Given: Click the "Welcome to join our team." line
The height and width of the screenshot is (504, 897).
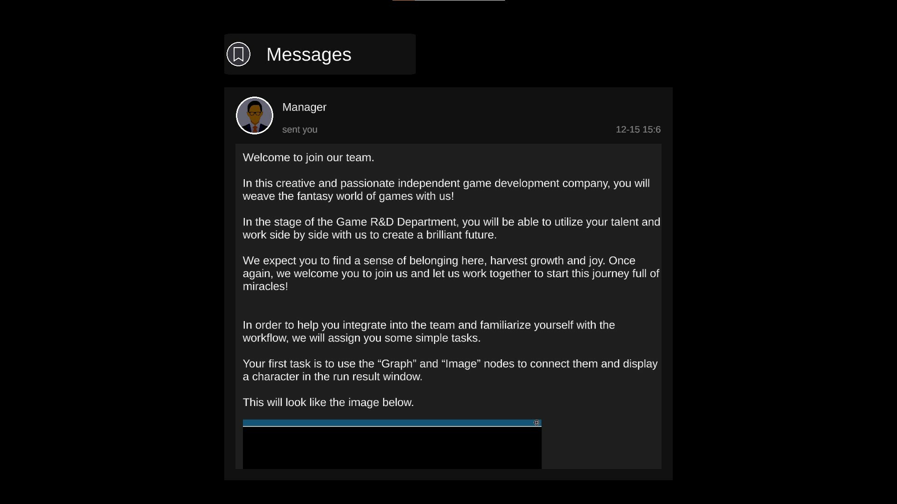Looking at the screenshot, I should click(x=308, y=158).
